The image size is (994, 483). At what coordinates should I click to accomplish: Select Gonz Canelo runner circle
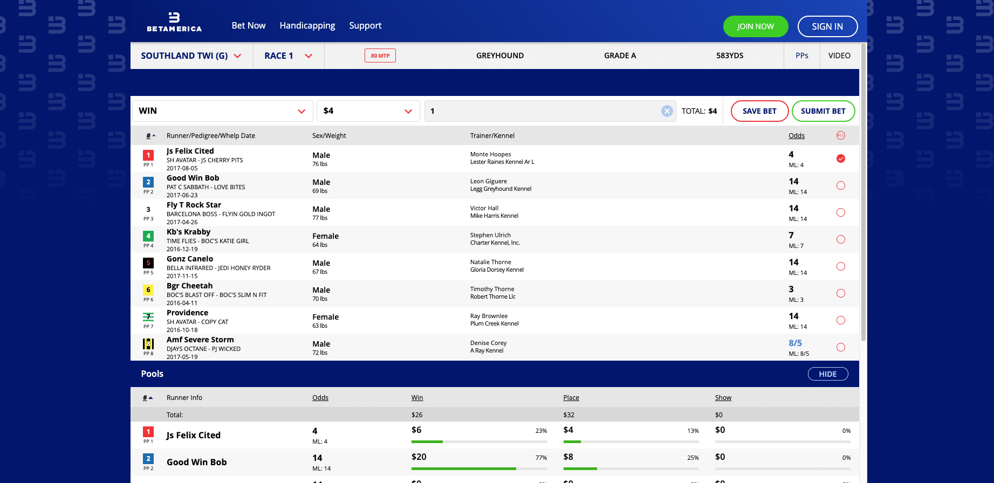pyautogui.click(x=841, y=266)
